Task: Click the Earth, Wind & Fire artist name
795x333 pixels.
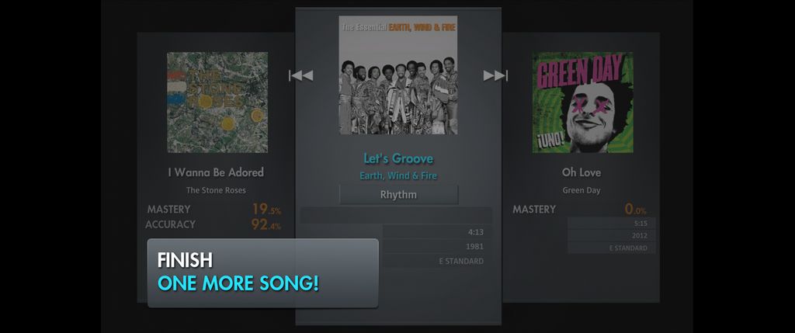Action: (x=398, y=176)
